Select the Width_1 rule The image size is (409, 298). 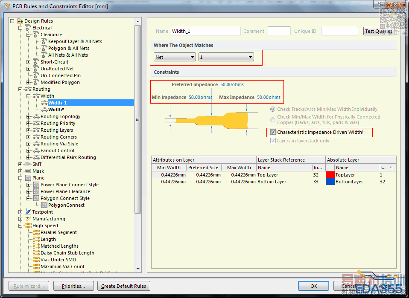[57, 103]
